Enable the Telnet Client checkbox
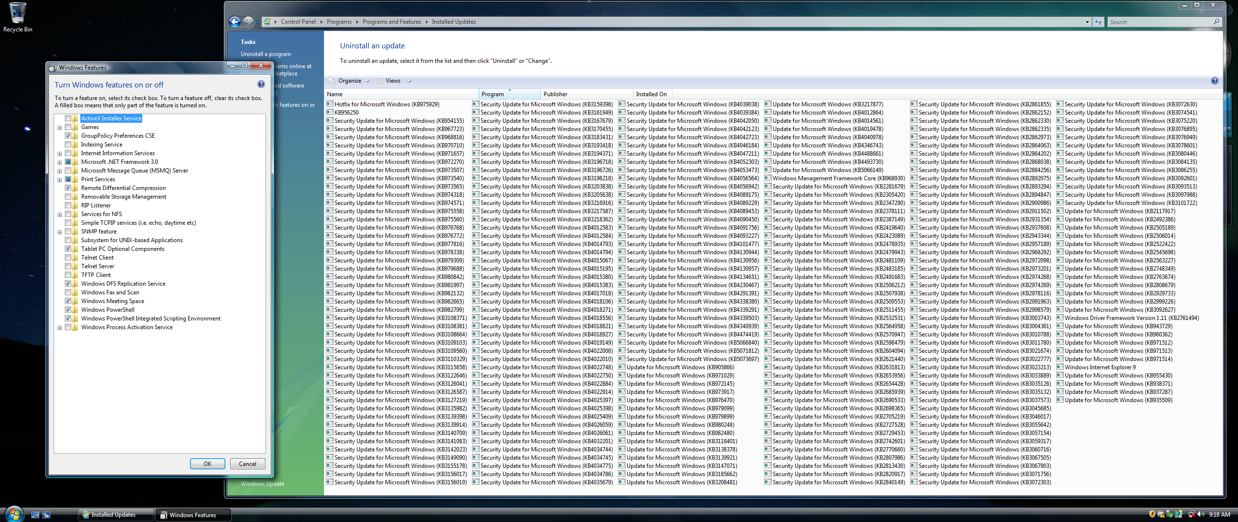The height and width of the screenshot is (522, 1238). point(68,258)
